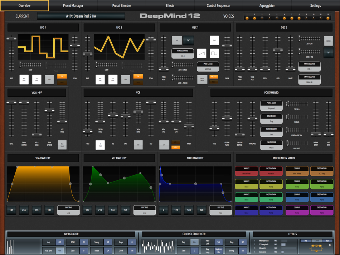The image size is (340, 255).
Task: Open the PWM Source selector showing MANUAL
Action: pos(208,67)
